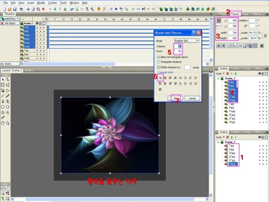Switch to the Transform panel tab
Image resolution: width=269 pixels, height=202 pixels.
(x=236, y=14)
